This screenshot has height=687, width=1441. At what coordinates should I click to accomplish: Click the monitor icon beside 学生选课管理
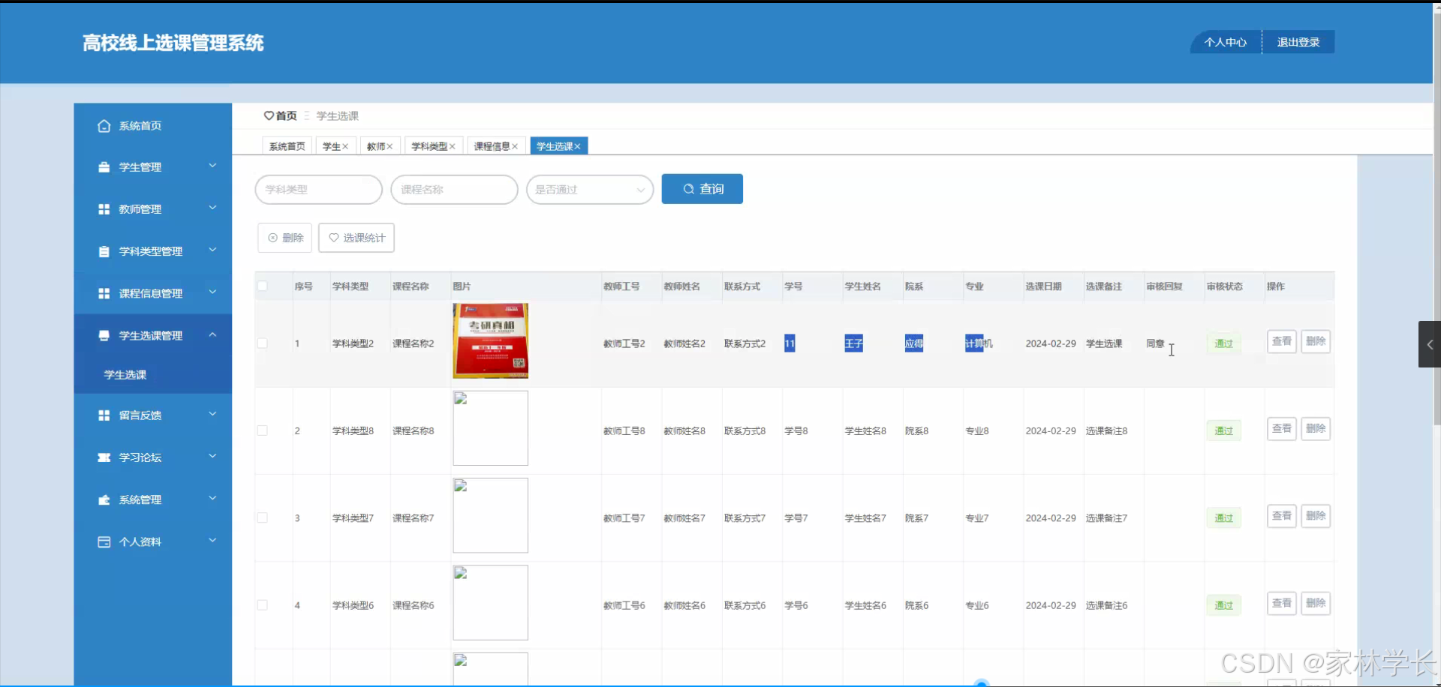(x=104, y=335)
